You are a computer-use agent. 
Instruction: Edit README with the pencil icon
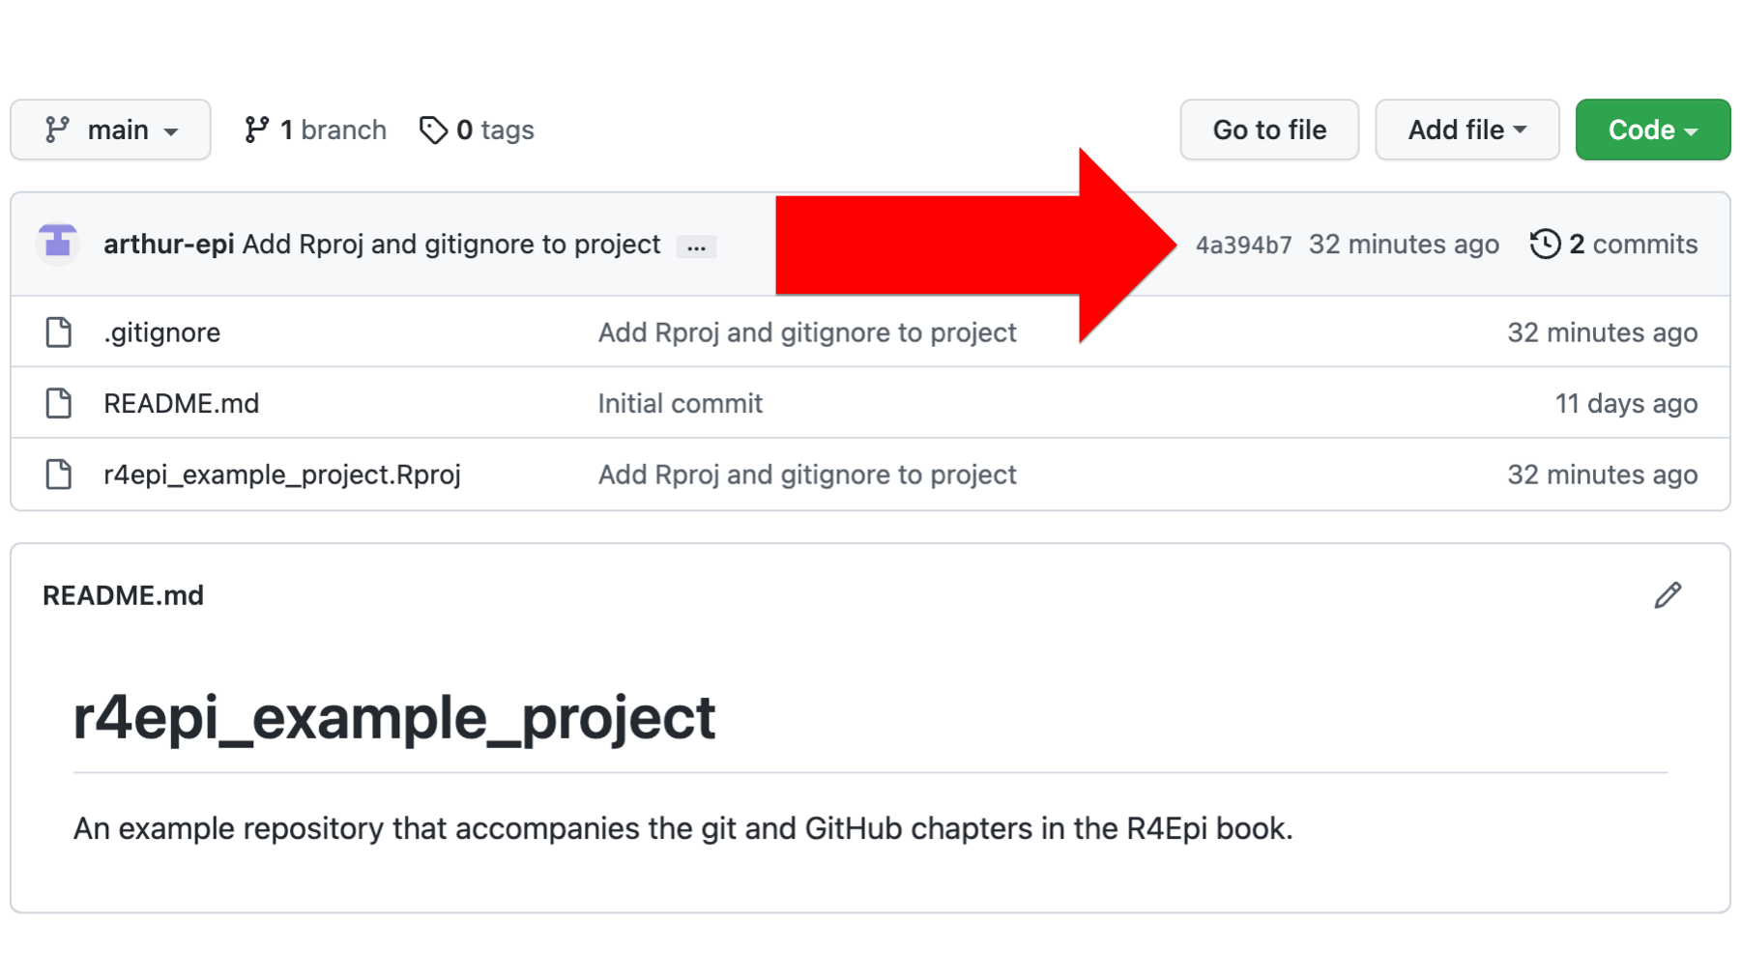(1668, 595)
